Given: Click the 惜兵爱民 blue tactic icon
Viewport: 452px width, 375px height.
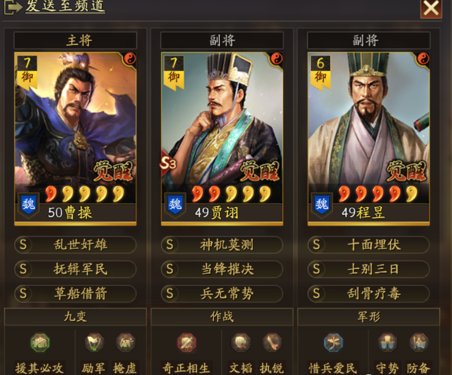Looking at the screenshot, I should click(x=333, y=343).
